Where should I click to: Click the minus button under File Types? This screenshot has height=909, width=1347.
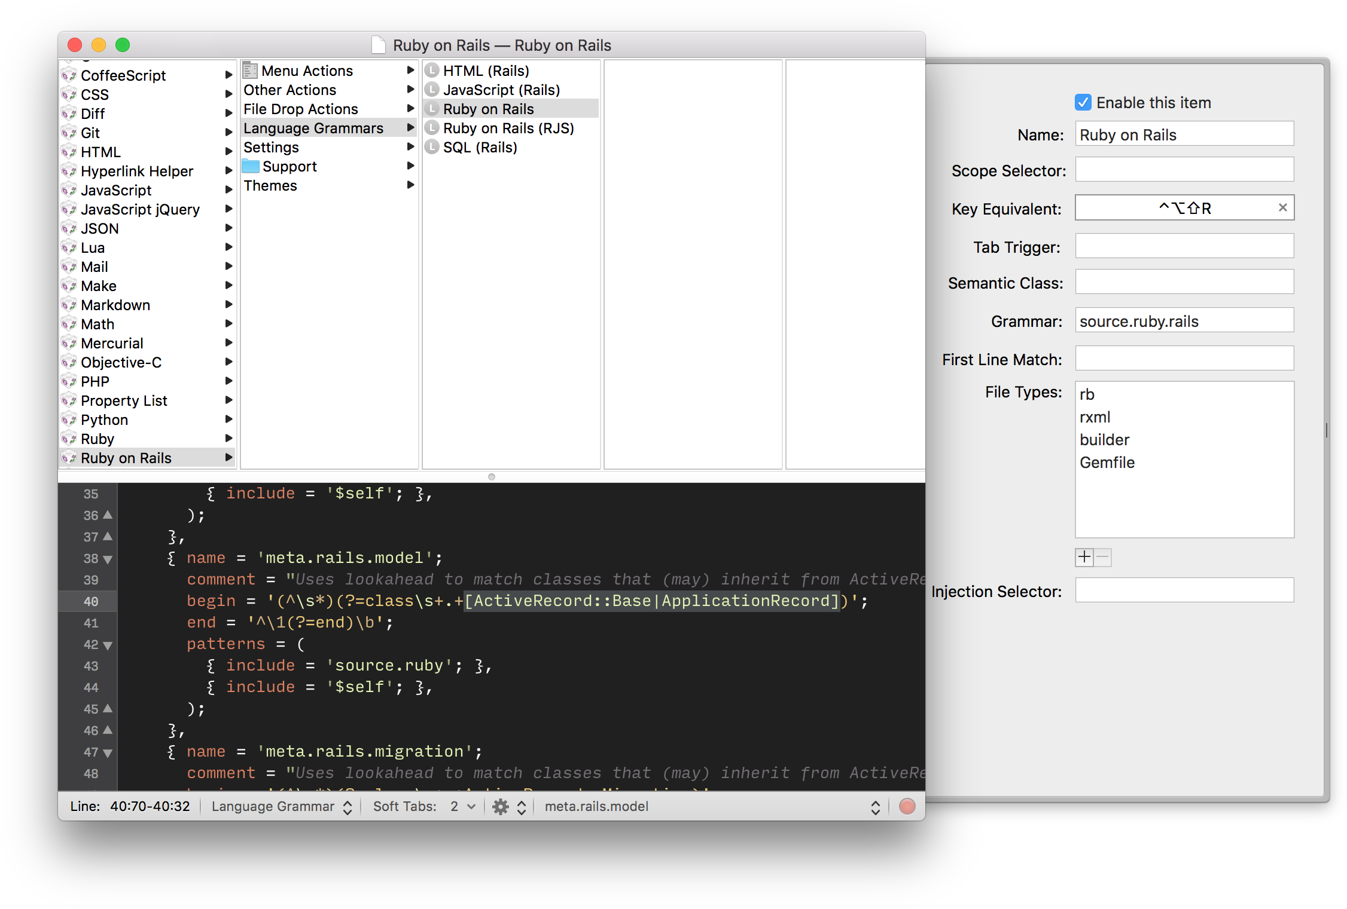pos(1103,557)
